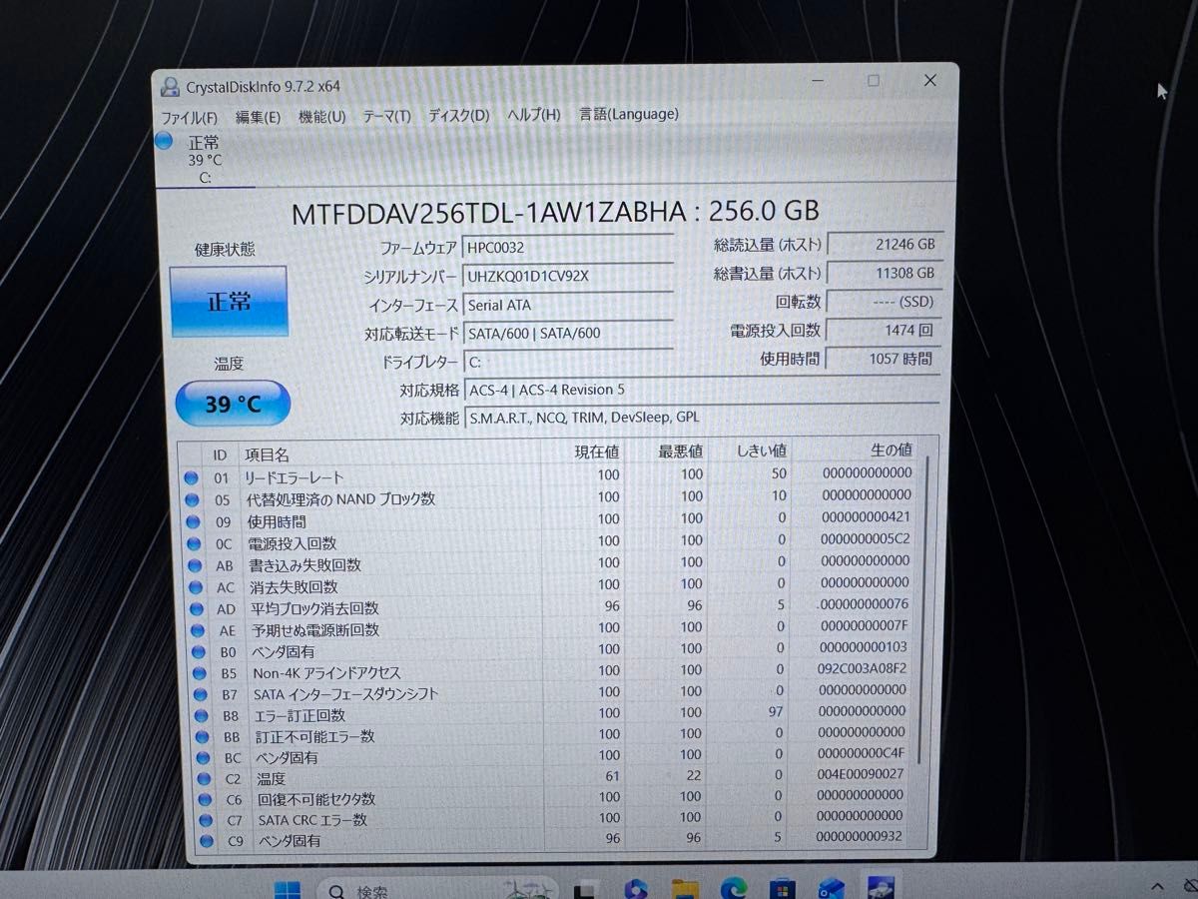Screen dimensions: 1198x899
Task: Click the power on count value 1474 回
Action: (x=884, y=330)
